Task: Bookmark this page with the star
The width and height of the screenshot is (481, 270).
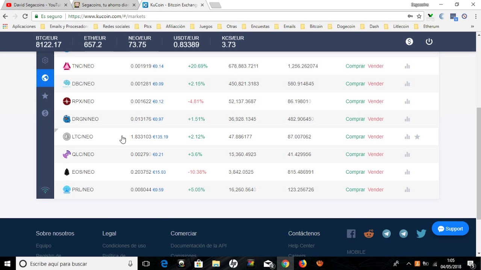Action: tap(419, 16)
